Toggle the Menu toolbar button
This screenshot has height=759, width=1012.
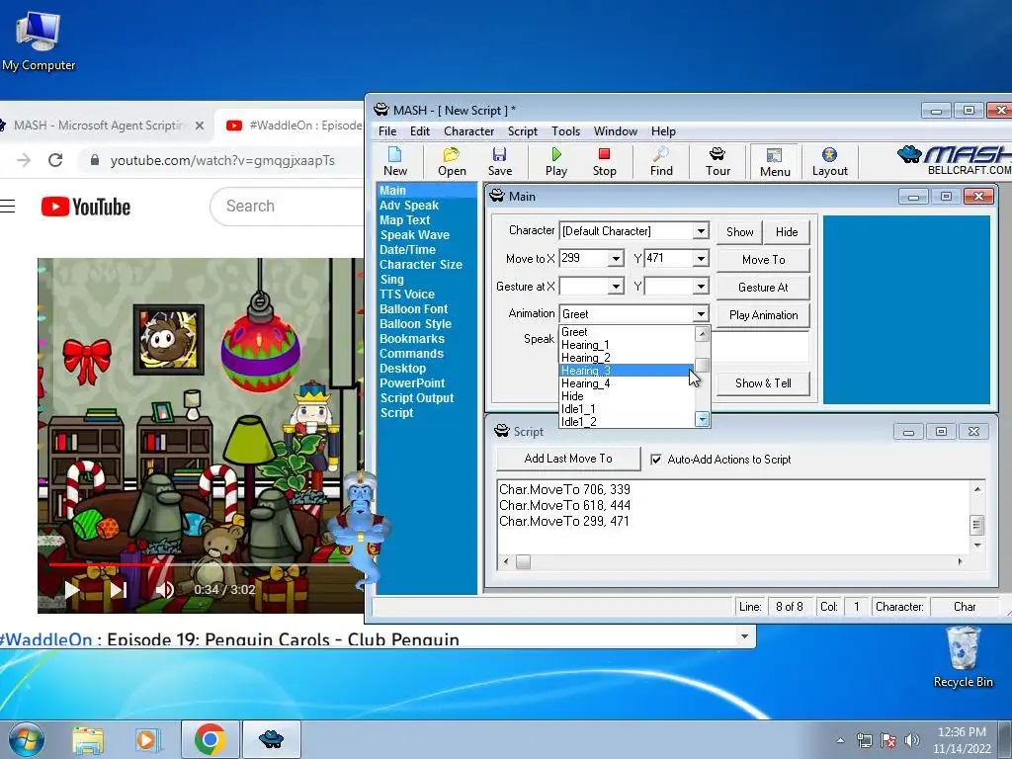[x=775, y=162]
